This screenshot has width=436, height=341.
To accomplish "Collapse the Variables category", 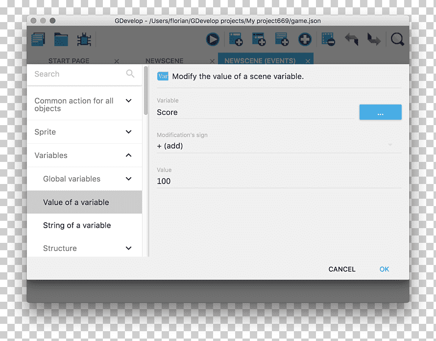I will 85,155.
